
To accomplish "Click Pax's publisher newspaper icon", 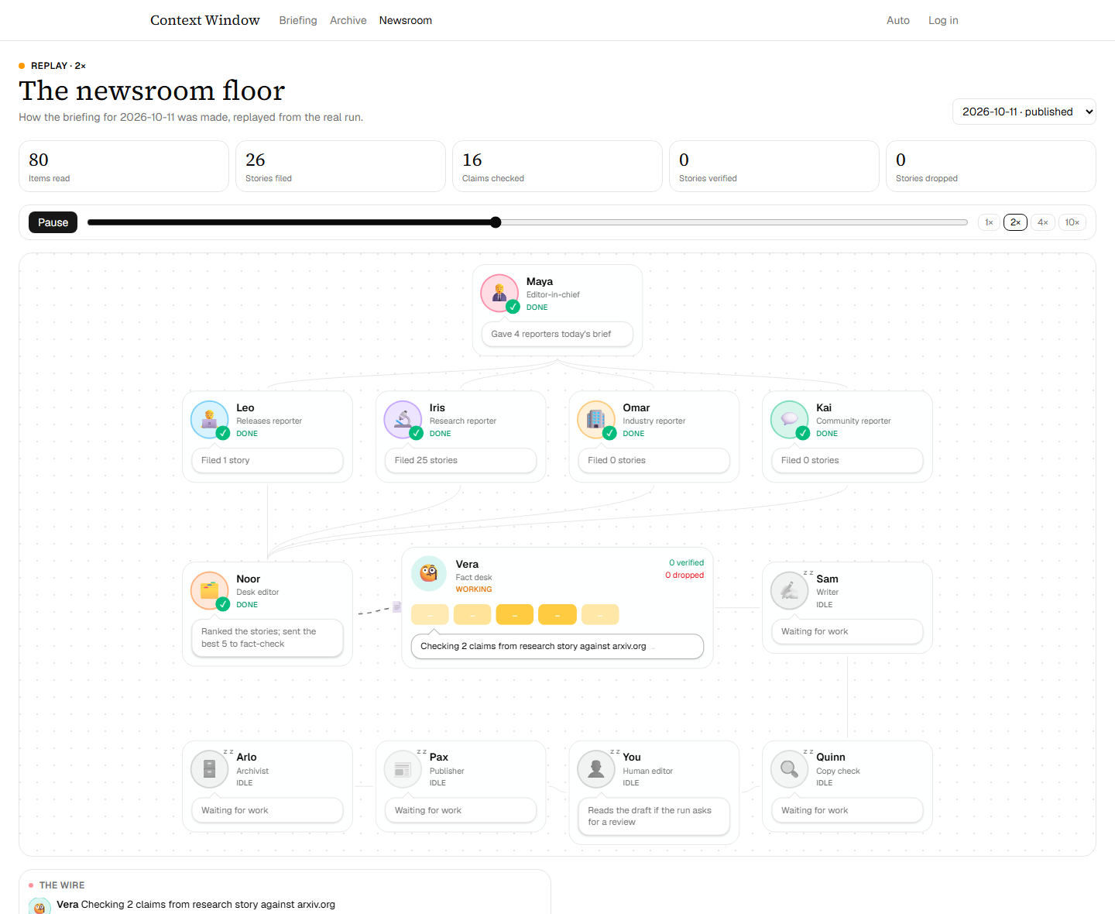I will pos(403,769).
